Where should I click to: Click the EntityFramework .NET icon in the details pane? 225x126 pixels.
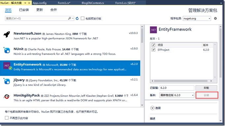(x=153, y=30)
